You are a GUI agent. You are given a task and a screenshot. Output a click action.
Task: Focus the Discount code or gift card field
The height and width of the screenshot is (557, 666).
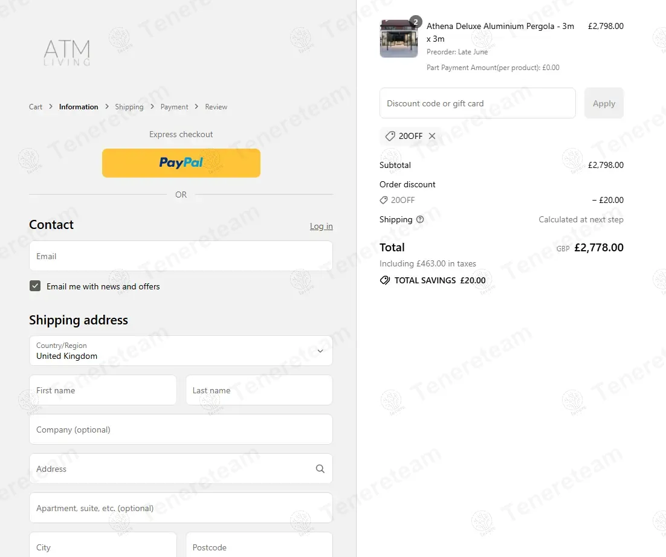pyautogui.click(x=477, y=103)
